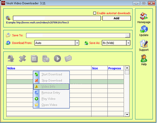
Task: Click the Veoh app icon in title bar
Action: tap(3, 3)
